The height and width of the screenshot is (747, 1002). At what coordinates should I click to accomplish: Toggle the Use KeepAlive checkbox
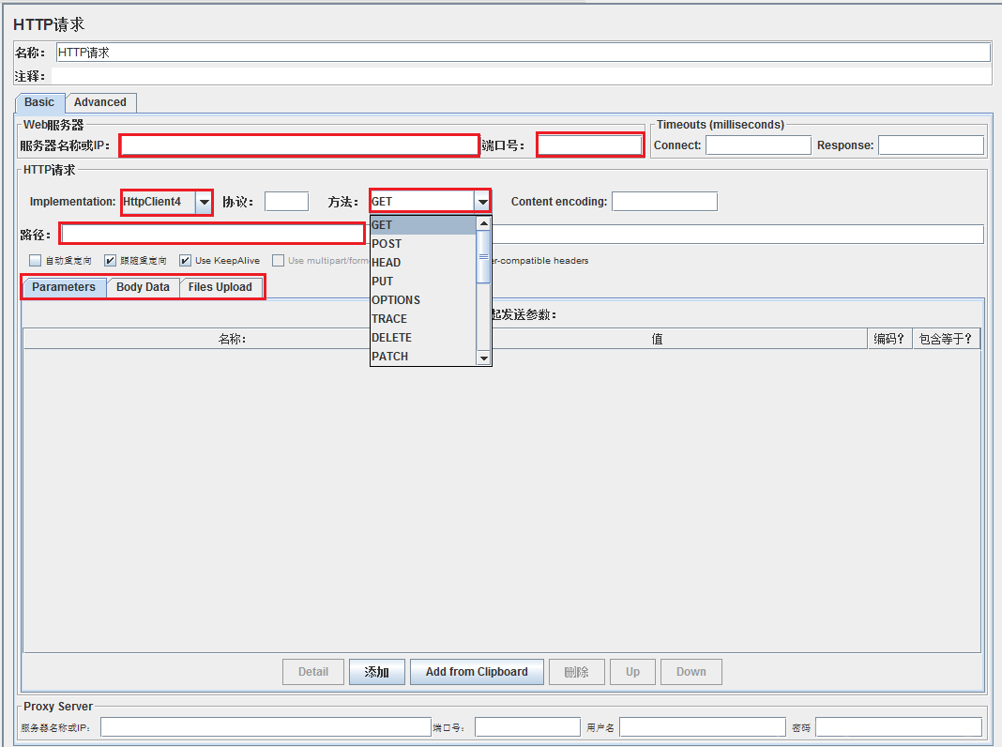click(x=186, y=261)
